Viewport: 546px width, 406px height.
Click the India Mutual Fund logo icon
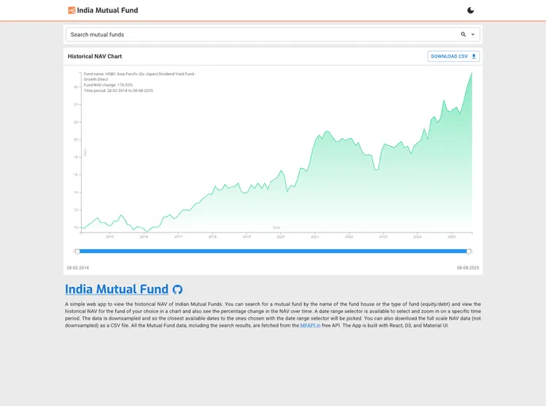coord(71,10)
